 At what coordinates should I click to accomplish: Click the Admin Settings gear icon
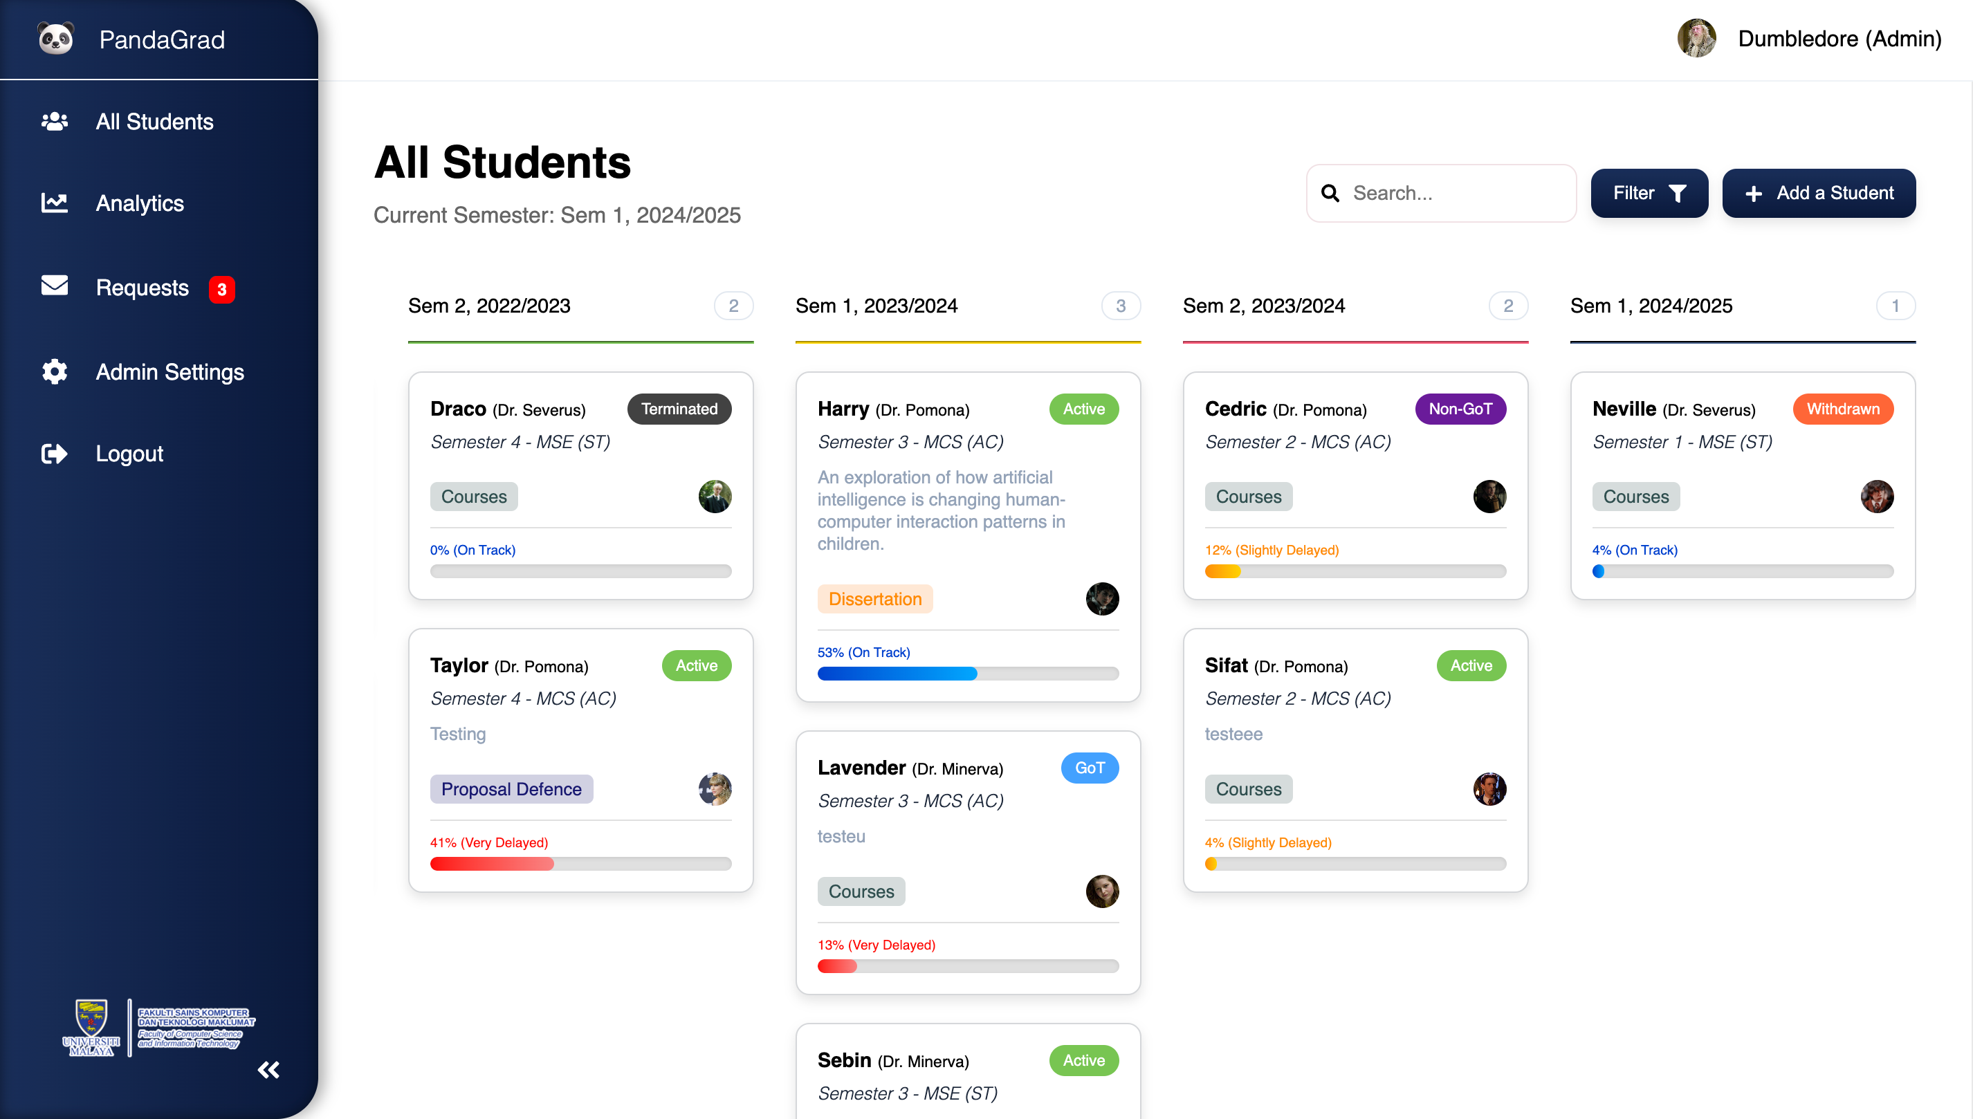[54, 371]
